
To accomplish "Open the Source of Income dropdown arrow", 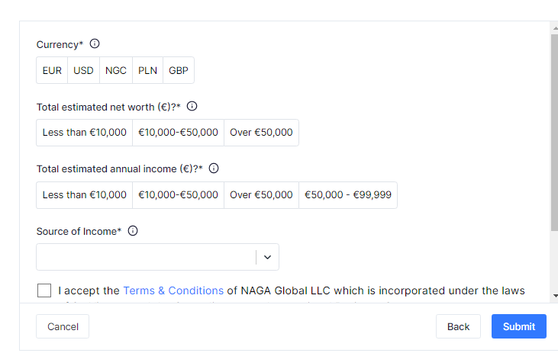I will tap(267, 257).
